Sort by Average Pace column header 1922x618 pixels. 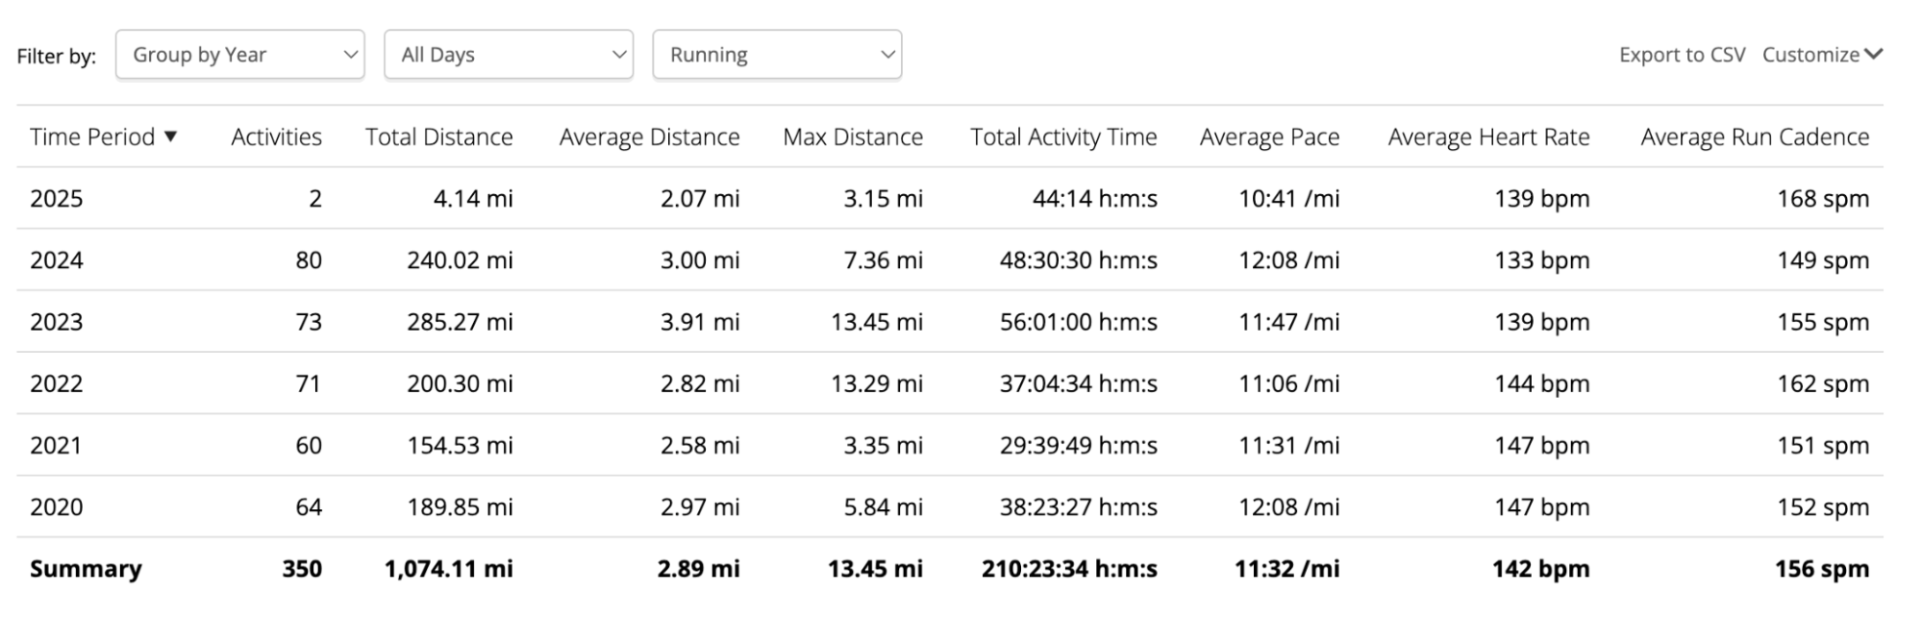point(1269,137)
